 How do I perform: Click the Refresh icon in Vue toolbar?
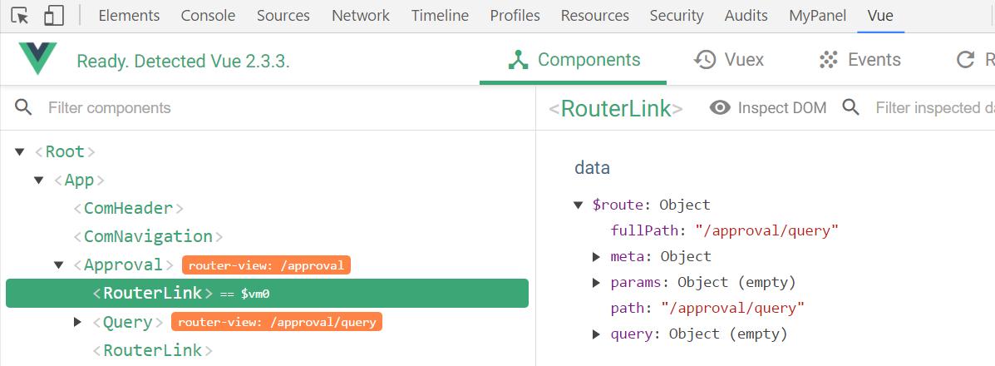[x=965, y=60]
